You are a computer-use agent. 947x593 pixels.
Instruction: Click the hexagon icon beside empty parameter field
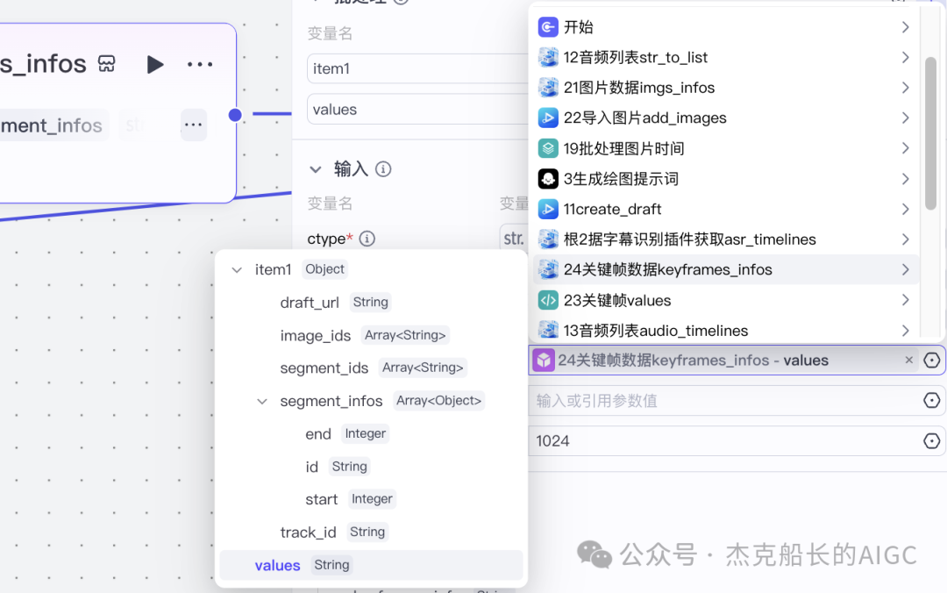coord(931,400)
